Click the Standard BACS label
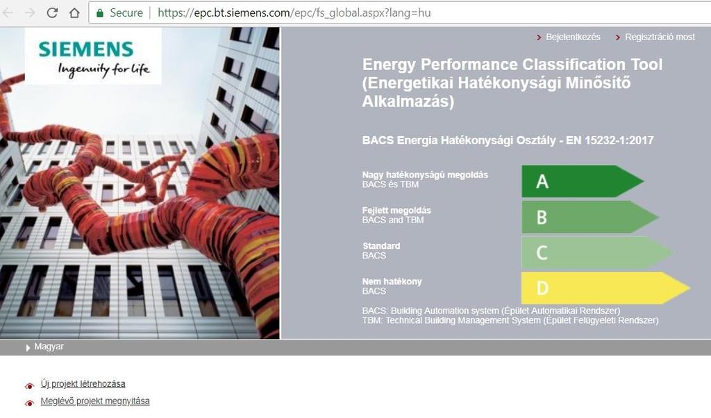Screen dimensions: 711x418 click(381, 250)
